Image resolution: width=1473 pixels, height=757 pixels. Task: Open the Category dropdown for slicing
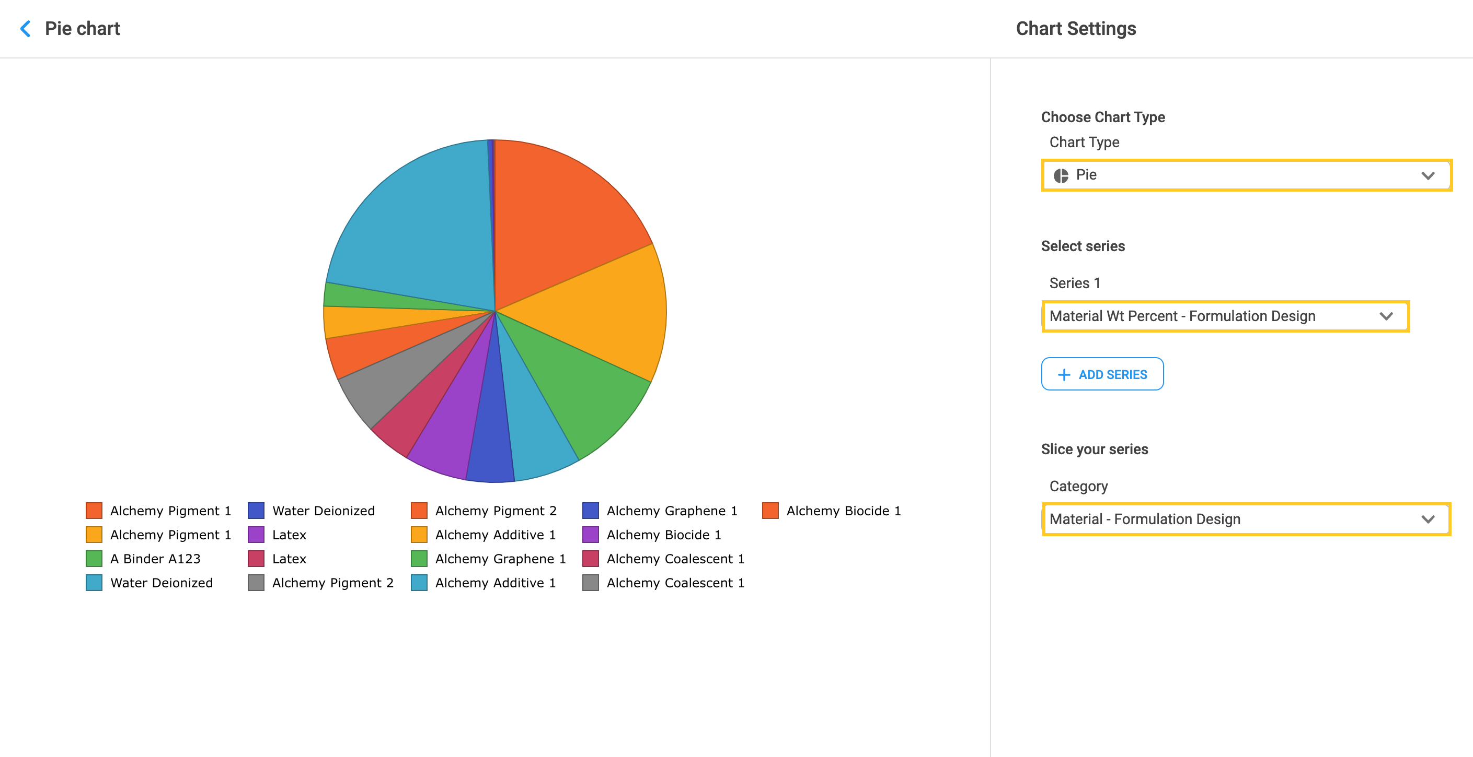point(1246,519)
